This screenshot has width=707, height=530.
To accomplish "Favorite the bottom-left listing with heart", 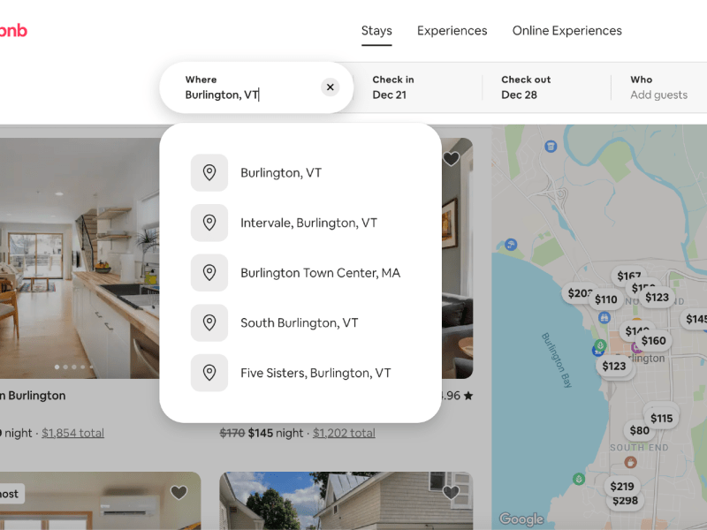I will tap(179, 493).
